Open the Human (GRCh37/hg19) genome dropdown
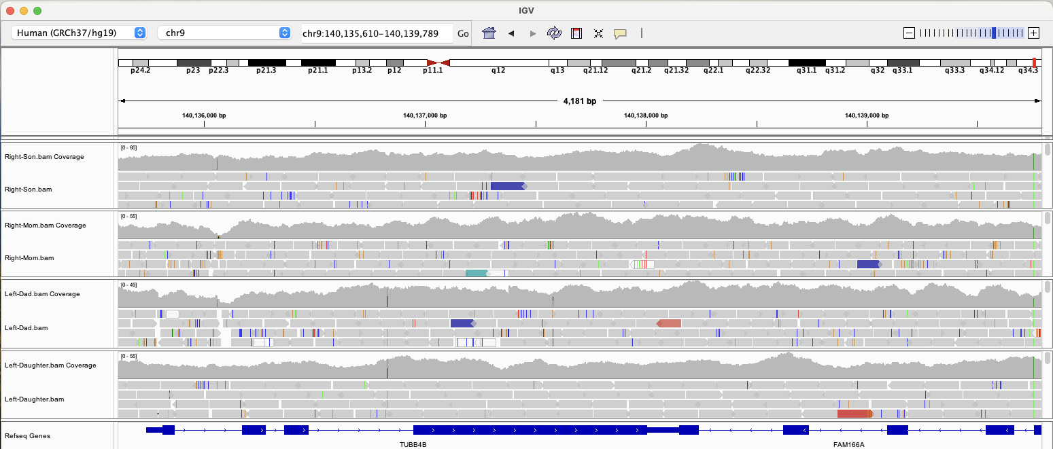 pyautogui.click(x=81, y=33)
